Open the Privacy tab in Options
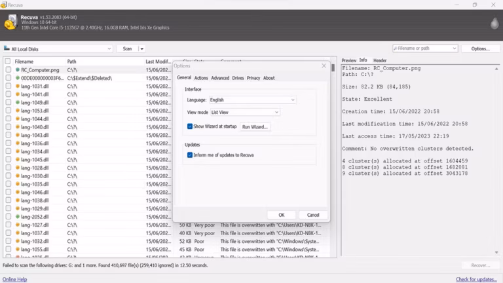This screenshot has height=283, width=503. point(253,78)
